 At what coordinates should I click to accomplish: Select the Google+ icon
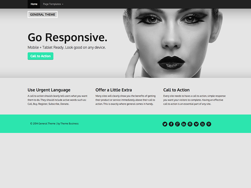(x=177, y=124)
